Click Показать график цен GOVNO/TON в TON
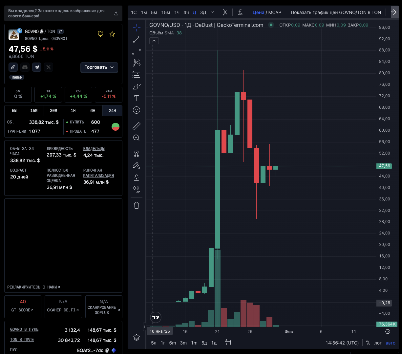Viewport: 402px width, 354px height. click(336, 12)
